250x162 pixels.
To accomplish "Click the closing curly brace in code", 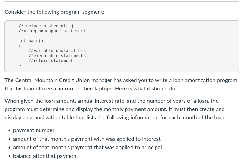I will point(20,65).
